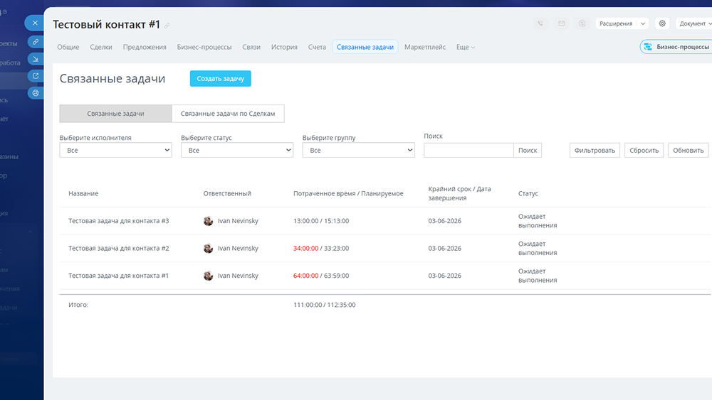Click the Потраченное время / Планируемое header
712x400 pixels.
(348, 193)
